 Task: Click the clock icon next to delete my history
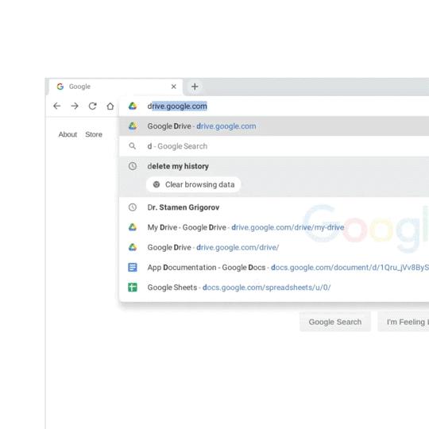[133, 166]
